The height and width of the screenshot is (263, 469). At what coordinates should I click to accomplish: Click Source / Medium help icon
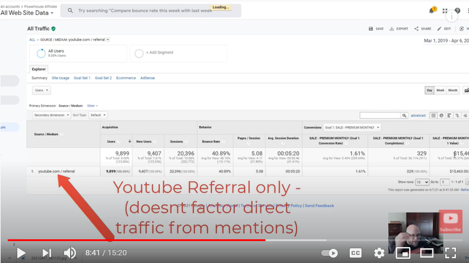pyautogui.click(x=62, y=134)
